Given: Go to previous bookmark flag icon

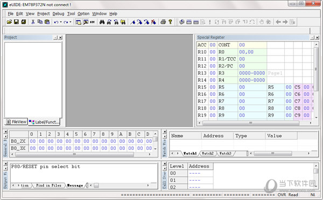Looking at the screenshot, I should 146,22.
